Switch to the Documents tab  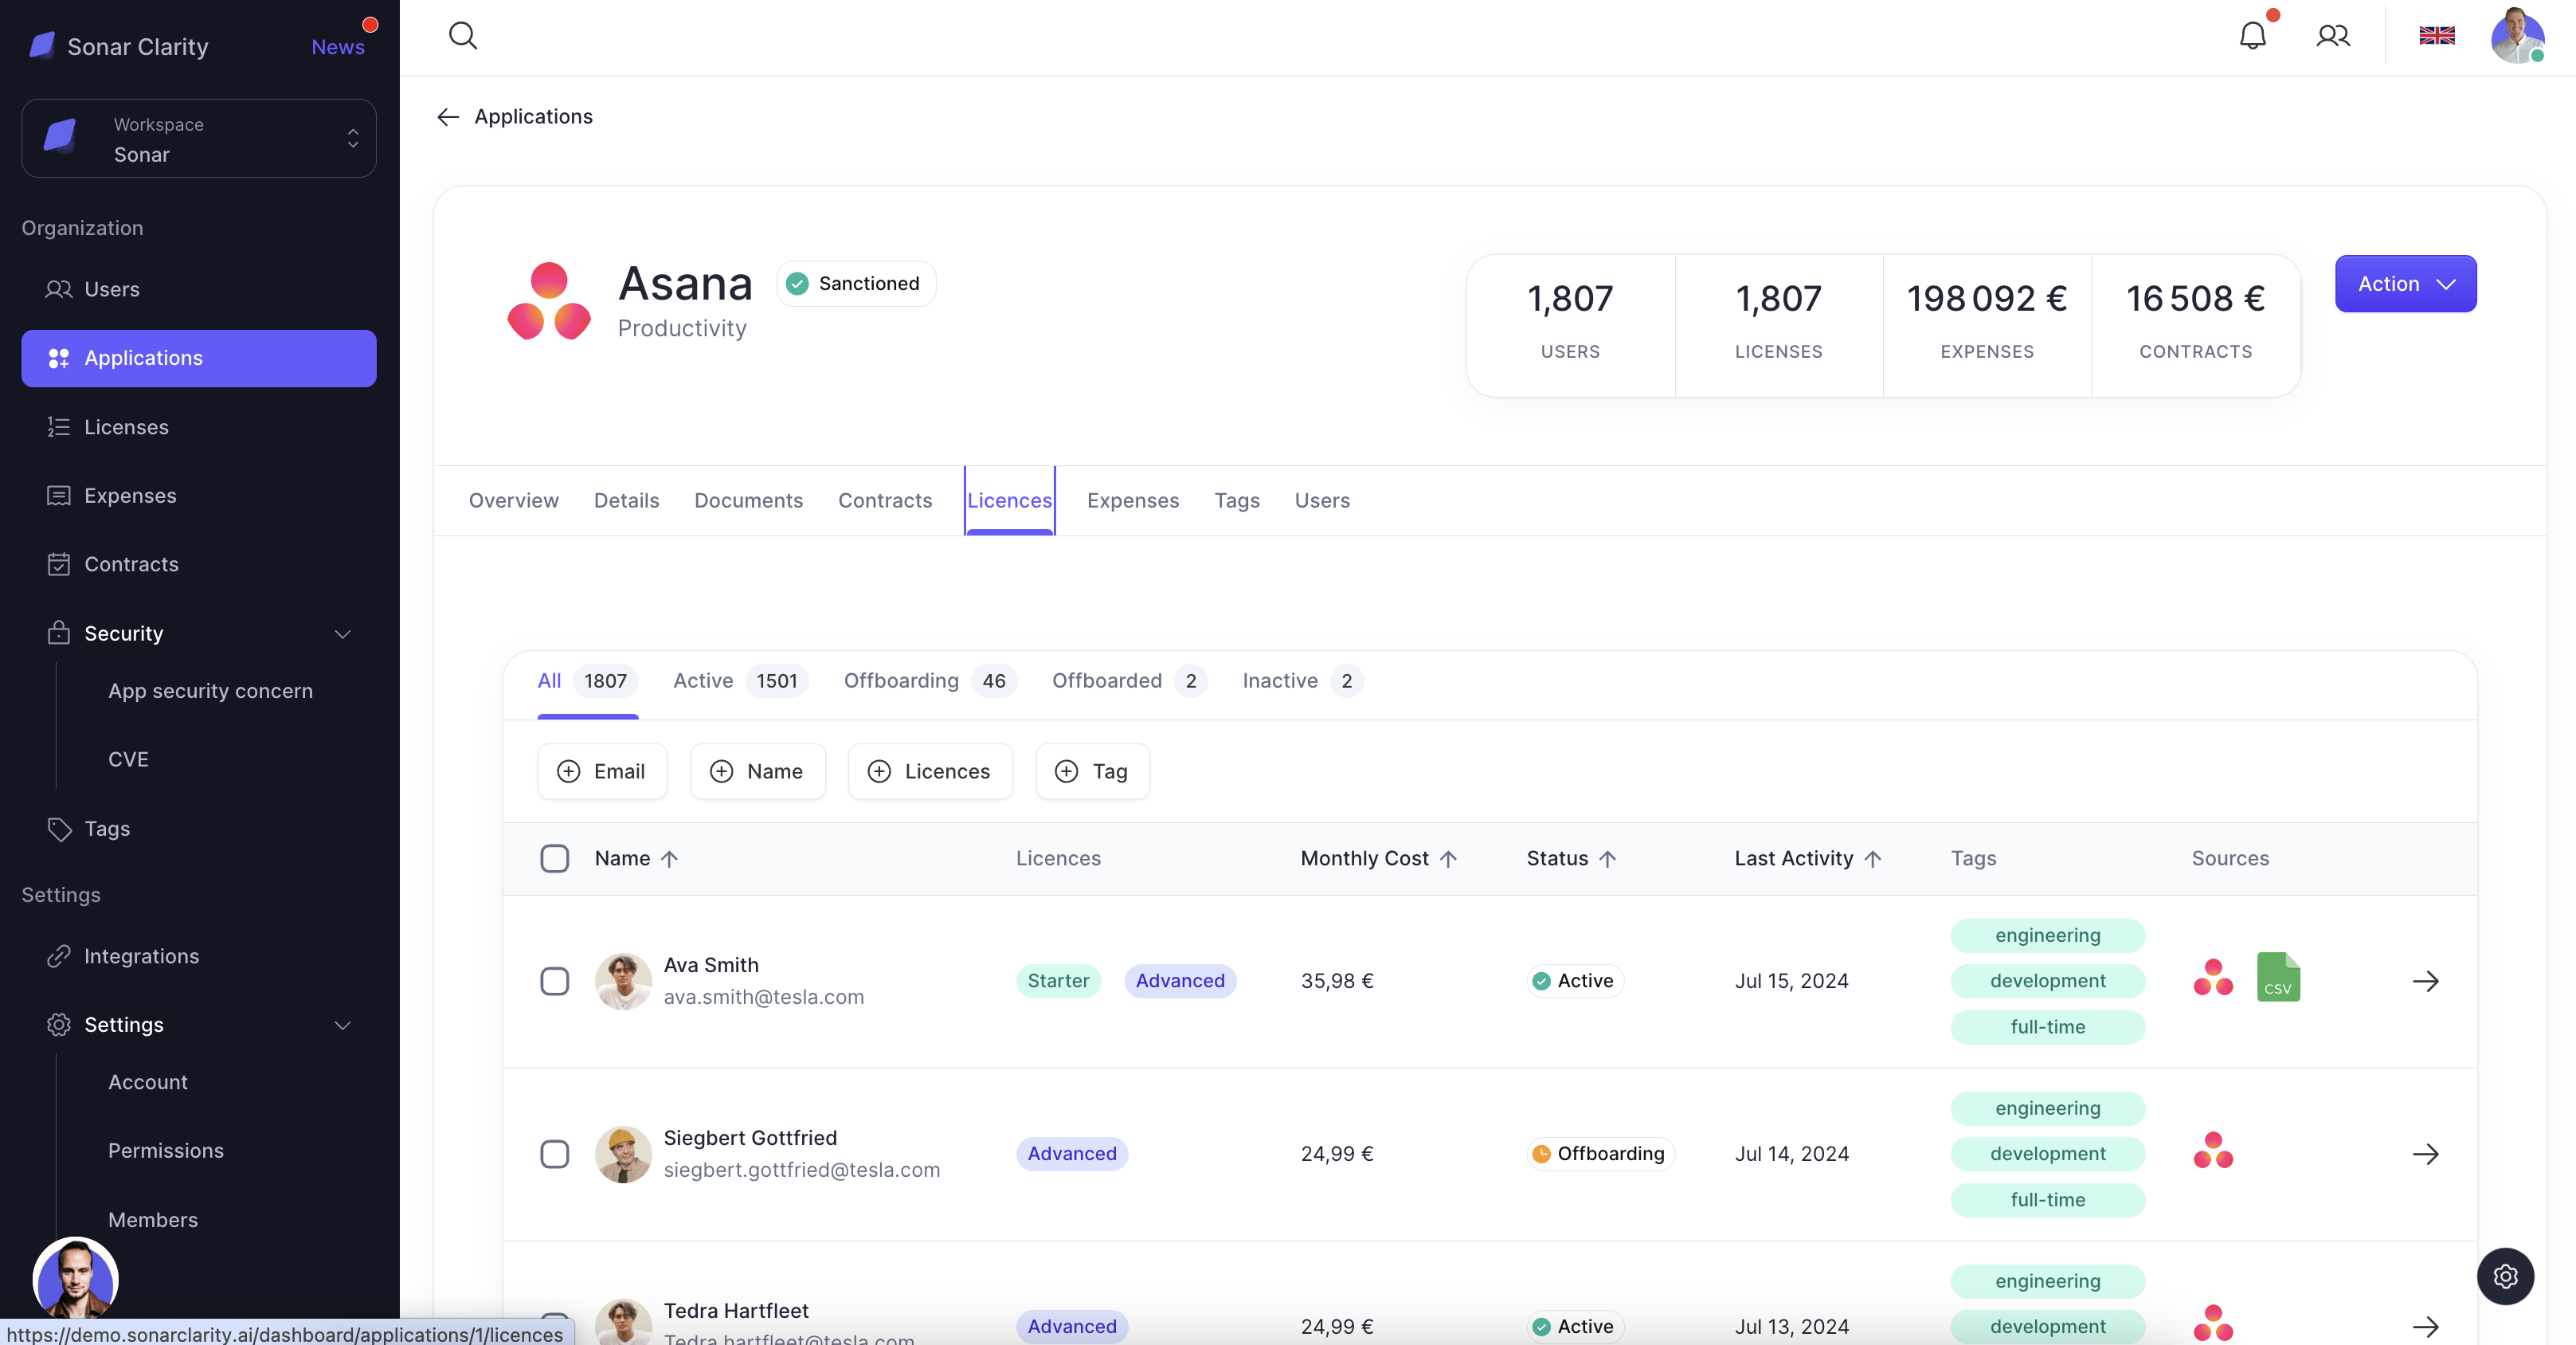tap(748, 501)
